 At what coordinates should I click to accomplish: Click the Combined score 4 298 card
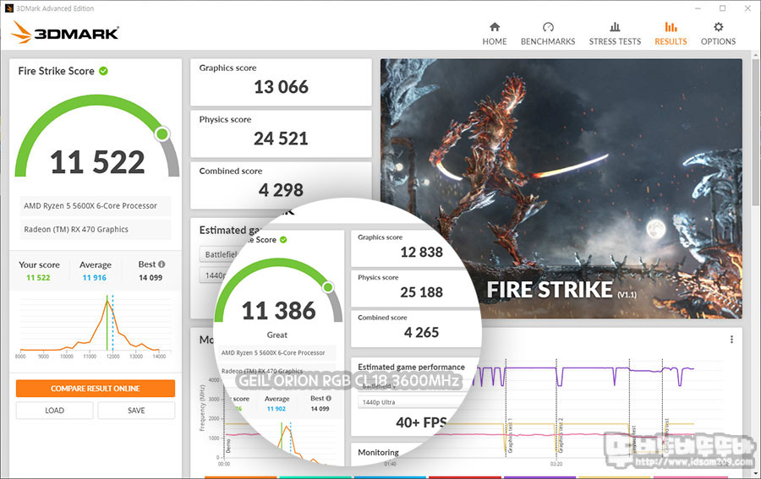pyautogui.click(x=281, y=184)
